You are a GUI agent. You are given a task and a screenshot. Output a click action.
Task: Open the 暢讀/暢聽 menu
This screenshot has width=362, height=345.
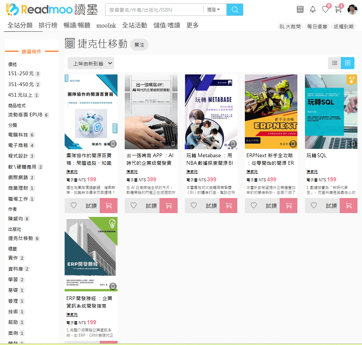(77, 25)
